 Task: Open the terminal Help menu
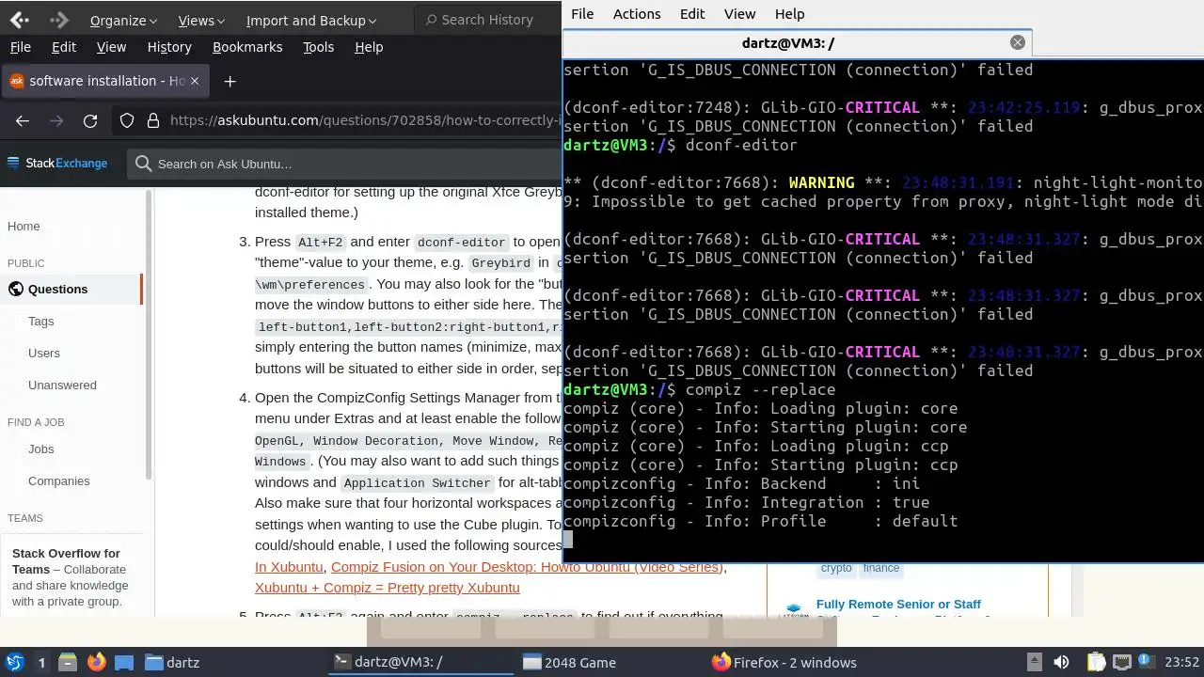(789, 14)
